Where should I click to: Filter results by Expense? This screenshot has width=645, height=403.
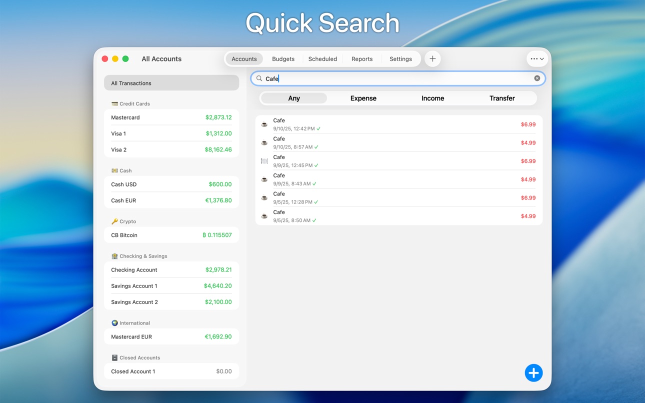pos(363,98)
